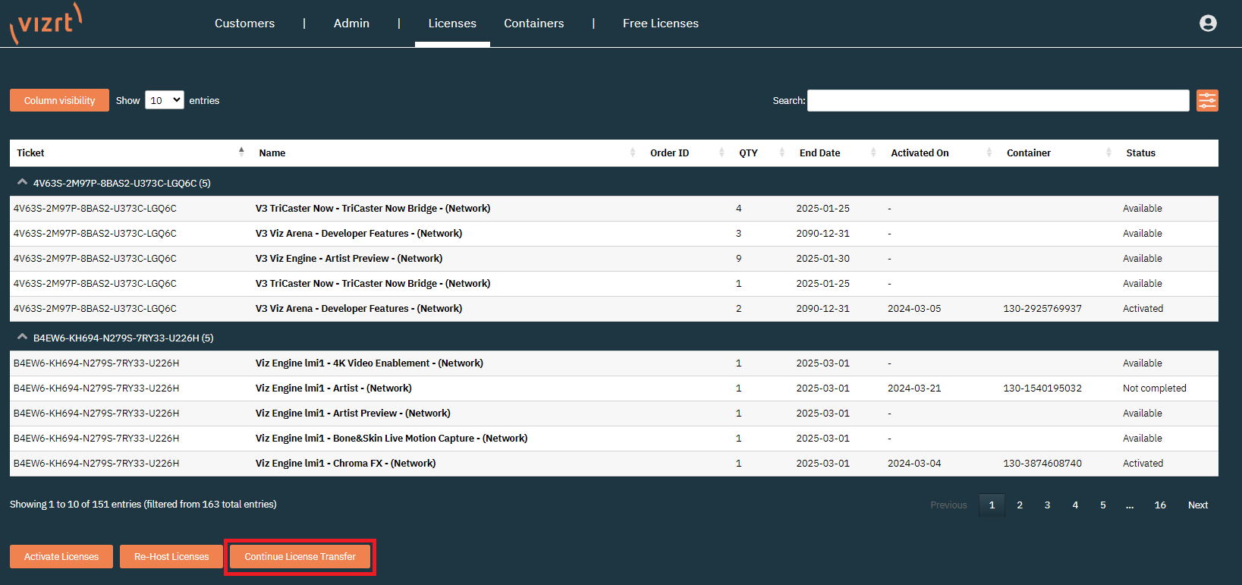Click the Activate Licenses button
The image size is (1242, 585).
pos(61,556)
